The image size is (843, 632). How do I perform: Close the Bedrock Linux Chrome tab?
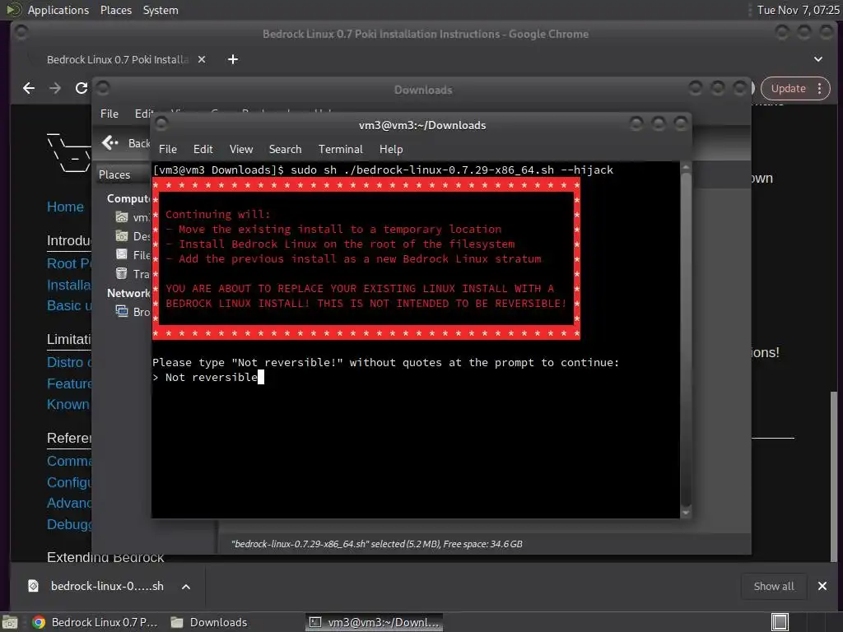coord(202,59)
